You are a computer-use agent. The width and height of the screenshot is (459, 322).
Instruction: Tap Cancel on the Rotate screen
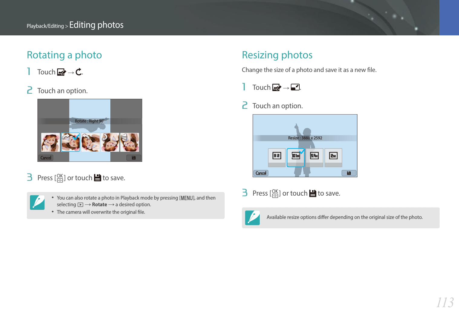(x=46, y=158)
